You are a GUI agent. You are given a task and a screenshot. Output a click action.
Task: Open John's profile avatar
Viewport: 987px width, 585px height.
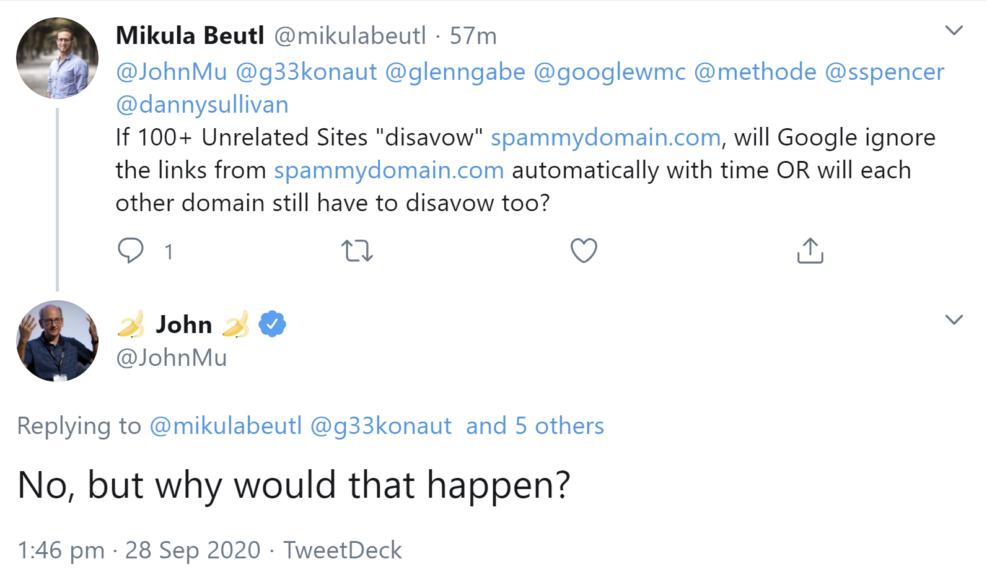coord(57,340)
